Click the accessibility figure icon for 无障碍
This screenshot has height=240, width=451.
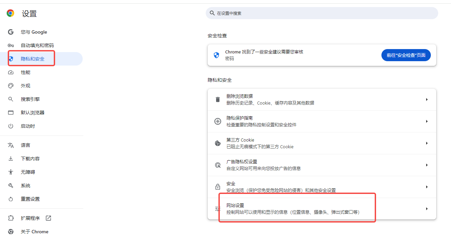point(11,172)
